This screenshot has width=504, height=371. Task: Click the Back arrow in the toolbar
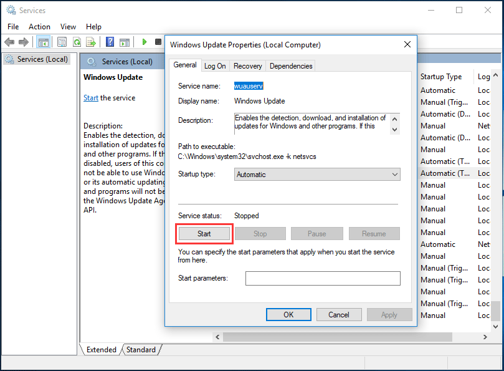(9, 42)
